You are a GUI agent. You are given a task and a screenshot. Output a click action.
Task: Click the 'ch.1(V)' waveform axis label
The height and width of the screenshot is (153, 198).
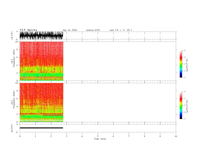(x=12, y=35)
